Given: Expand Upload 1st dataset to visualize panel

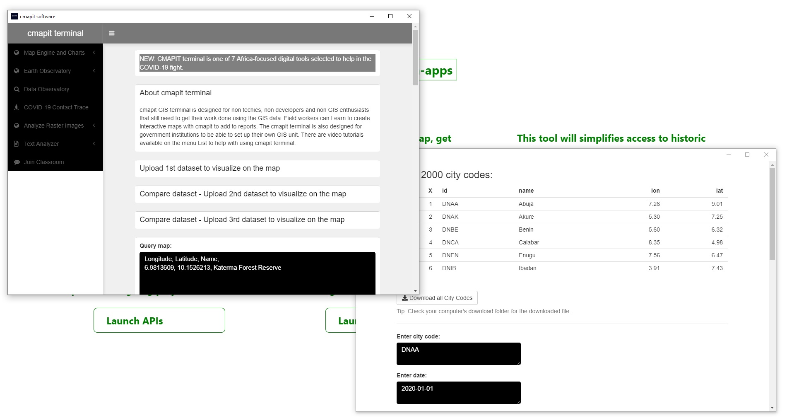Looking at the screenshot, I should coord(258,168).
